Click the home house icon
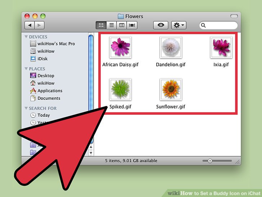 point(33,83)
